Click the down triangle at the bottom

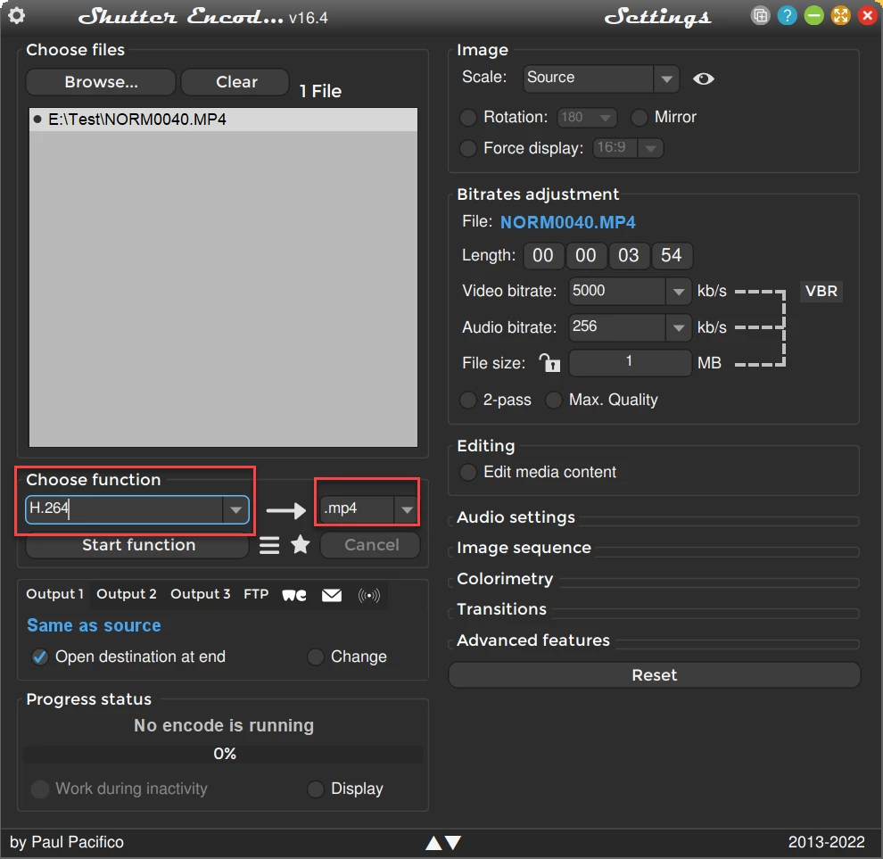click(453, 843)
